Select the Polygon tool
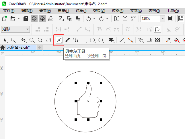The image size is (185, 139). [x=101, y=40]
